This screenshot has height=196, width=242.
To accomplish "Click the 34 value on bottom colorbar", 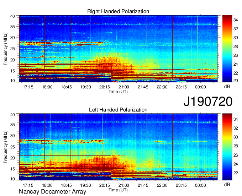I will pos(236,119).
